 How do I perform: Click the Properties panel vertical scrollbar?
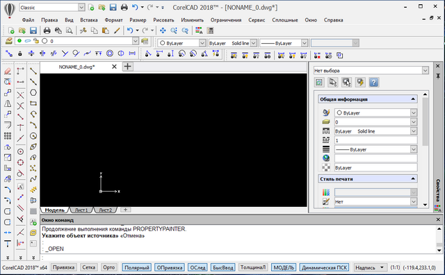(425, 122)
